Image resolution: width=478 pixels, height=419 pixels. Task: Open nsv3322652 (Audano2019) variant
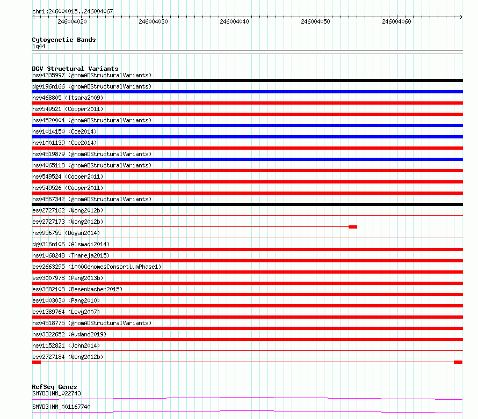[x=69, y=334]
